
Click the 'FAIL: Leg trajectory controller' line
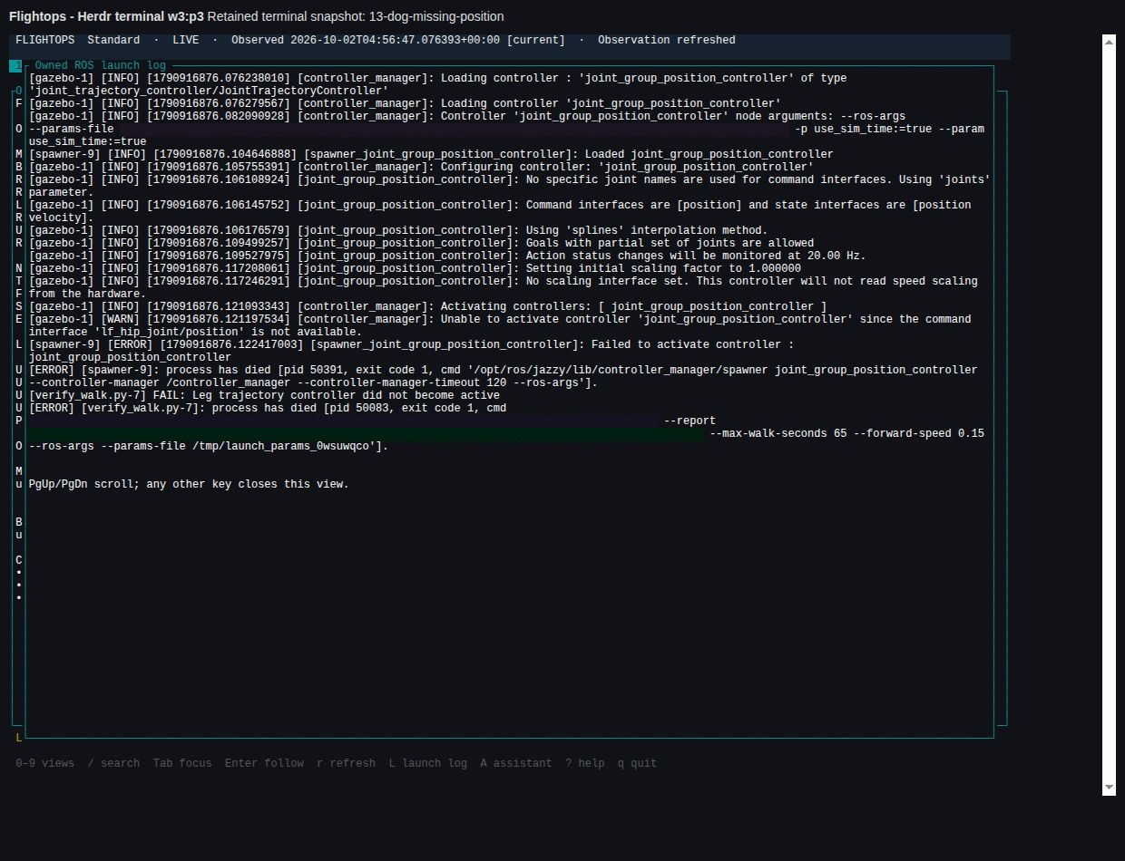click(264, 395)
